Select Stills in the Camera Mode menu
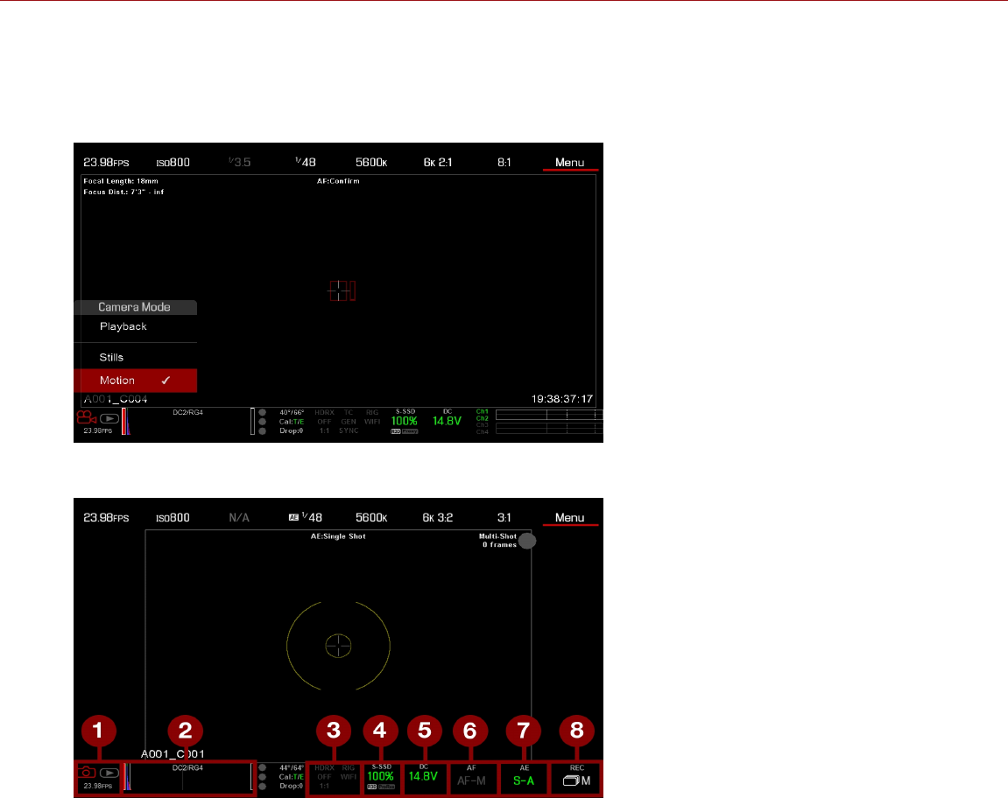This screenshot has width=1008, height=798. 111,357
